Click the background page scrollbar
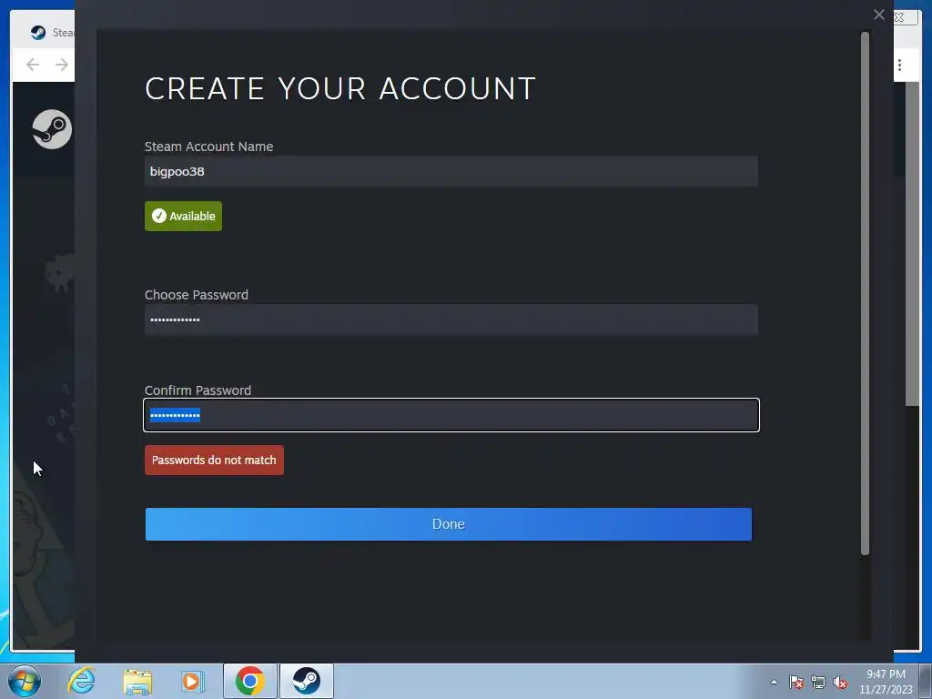 [x=912, y=244]
